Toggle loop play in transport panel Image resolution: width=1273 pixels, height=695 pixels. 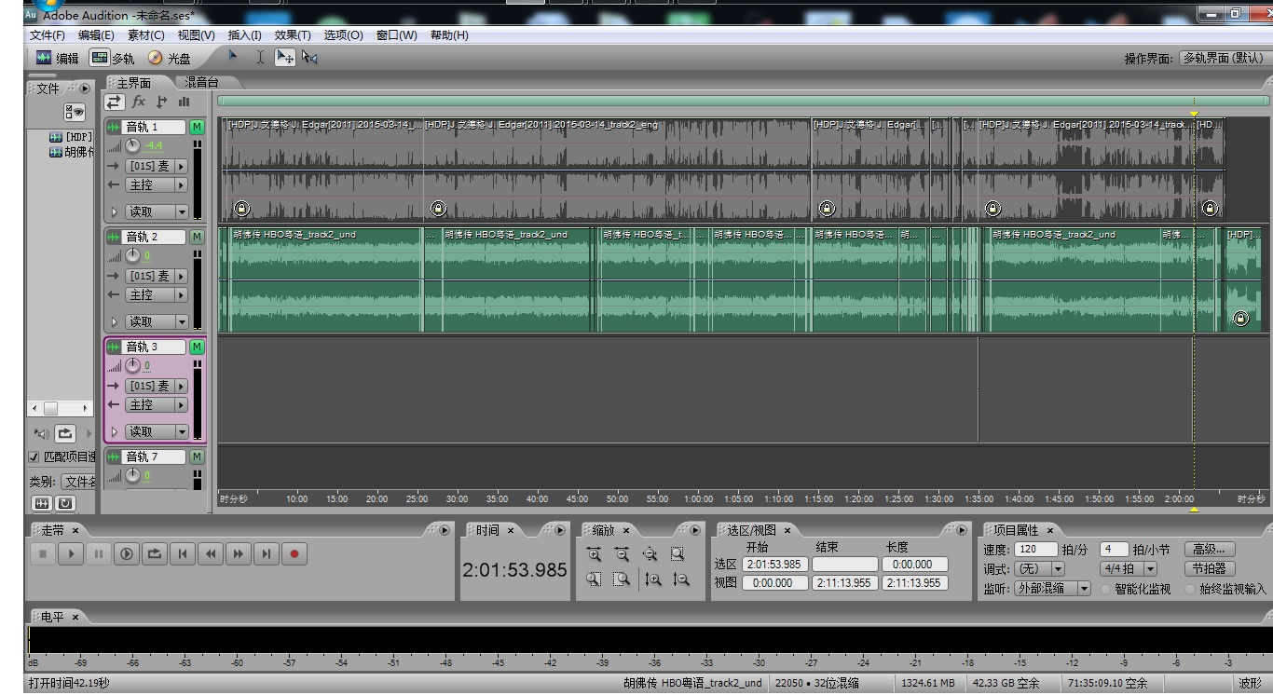click(x=155, y=553)
